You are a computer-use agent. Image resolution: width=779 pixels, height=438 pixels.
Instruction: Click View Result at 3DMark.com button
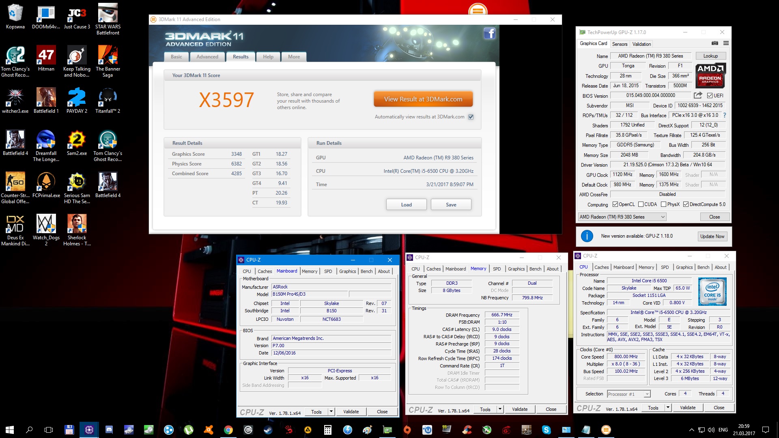(423, 99)
